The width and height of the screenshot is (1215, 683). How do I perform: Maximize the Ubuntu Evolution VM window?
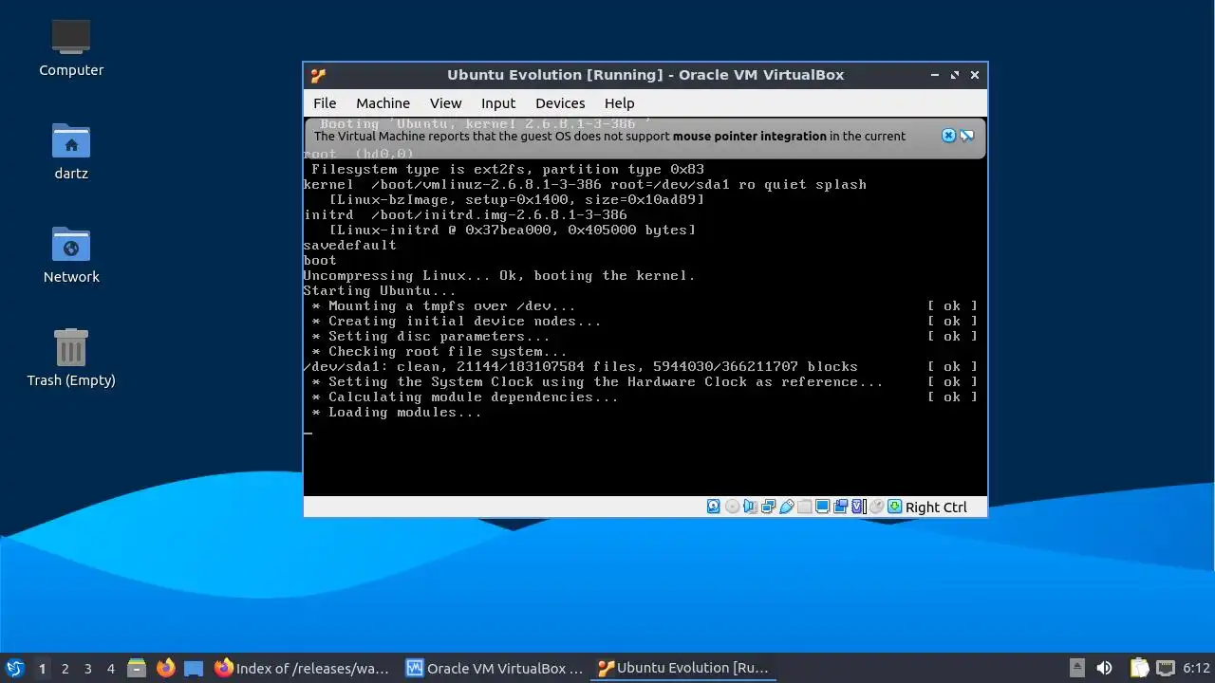pyautogui.click(x=954, y=75)
